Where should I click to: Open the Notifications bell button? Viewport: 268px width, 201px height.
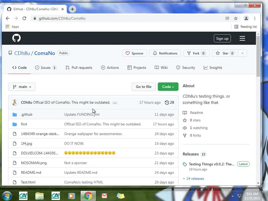click(x=165, y=53)
